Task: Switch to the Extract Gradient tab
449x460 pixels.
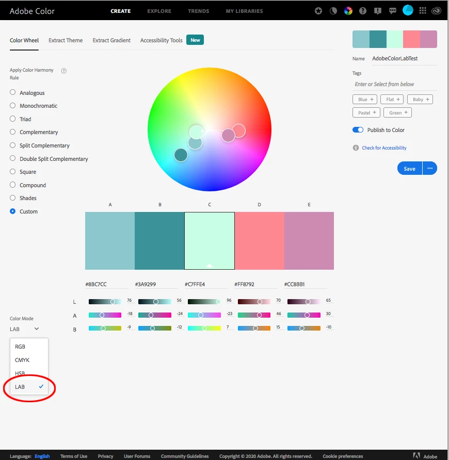Action: (x=111, y=41)
